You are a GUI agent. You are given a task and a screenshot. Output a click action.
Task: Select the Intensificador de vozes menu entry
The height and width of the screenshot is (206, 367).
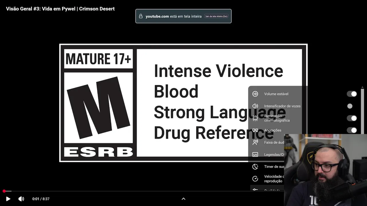tap(304, 106)
